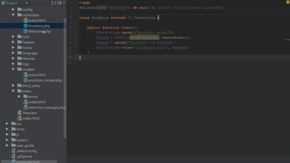Viewport: 290px width, 163px height.
Task: Open the Project panel settings gear icon
Action: [x=60, y=3]
